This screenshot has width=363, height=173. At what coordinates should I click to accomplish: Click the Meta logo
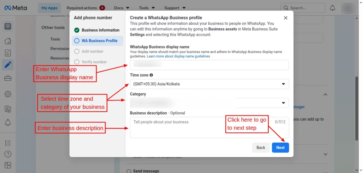(x=15, y=8)
